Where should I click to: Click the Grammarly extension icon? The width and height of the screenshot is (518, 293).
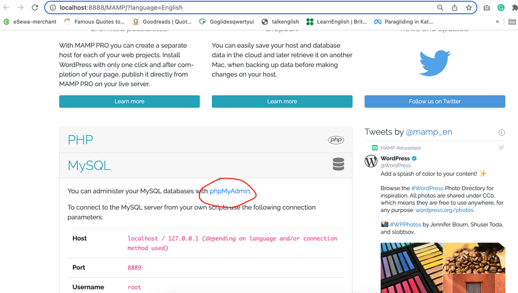[x=501, y=8]
